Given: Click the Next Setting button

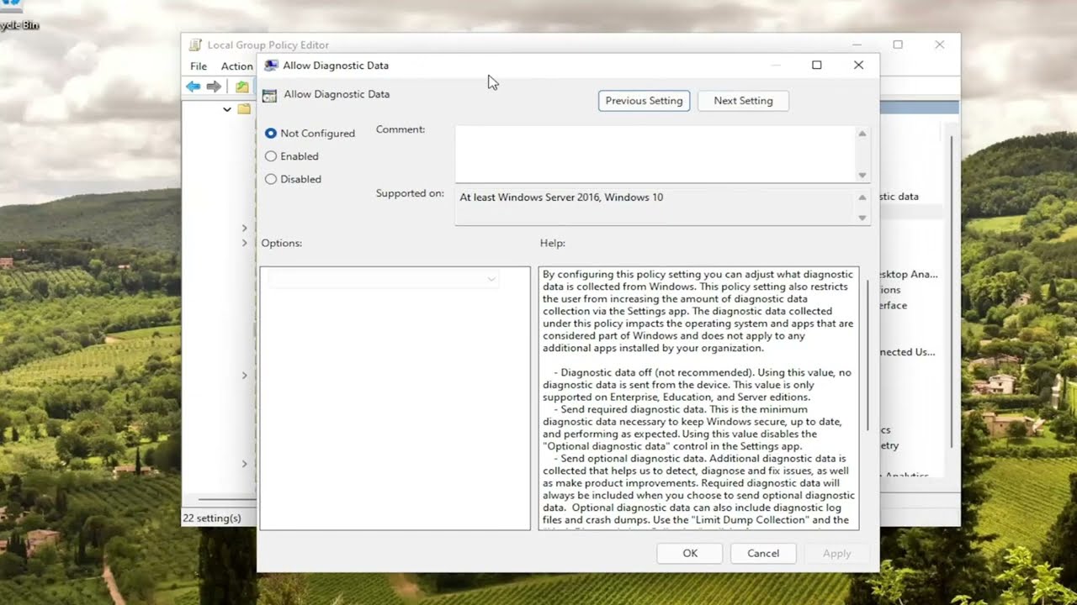Looking at the screenshot, I should click(743, 101).
